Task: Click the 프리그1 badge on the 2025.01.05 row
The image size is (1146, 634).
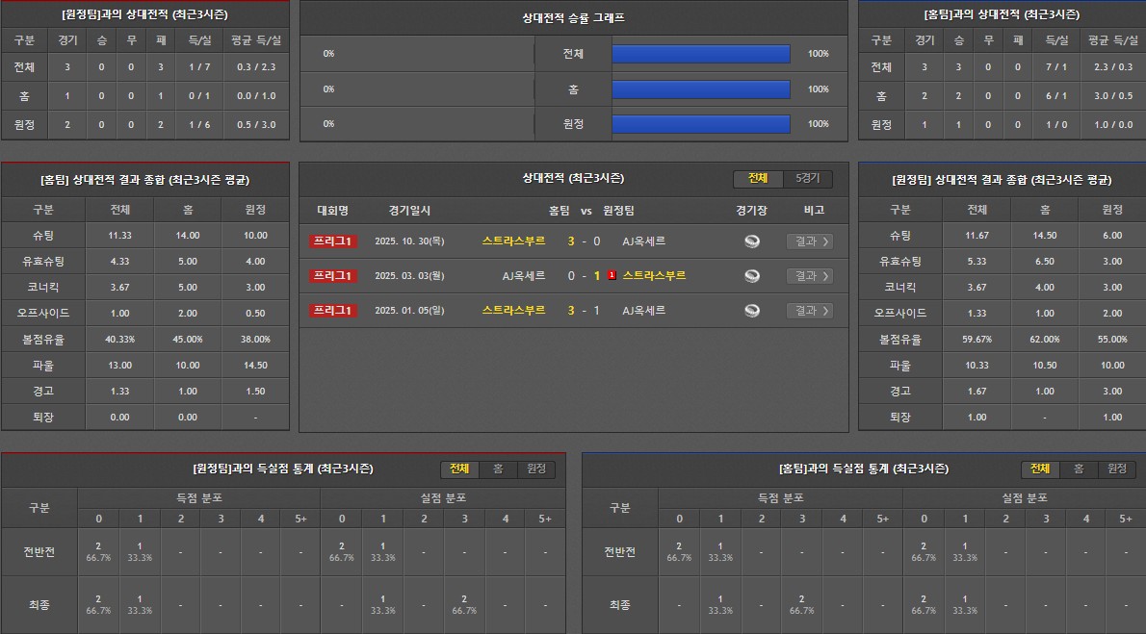Action: [x=333, y=311]
